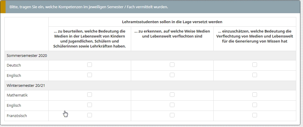Image resolution: width=303 pixels, height=127 pixels.
Task: Check Deutsch row under 'zu erkennen' column
Action: pyautogui.click(x=172, y=65)
